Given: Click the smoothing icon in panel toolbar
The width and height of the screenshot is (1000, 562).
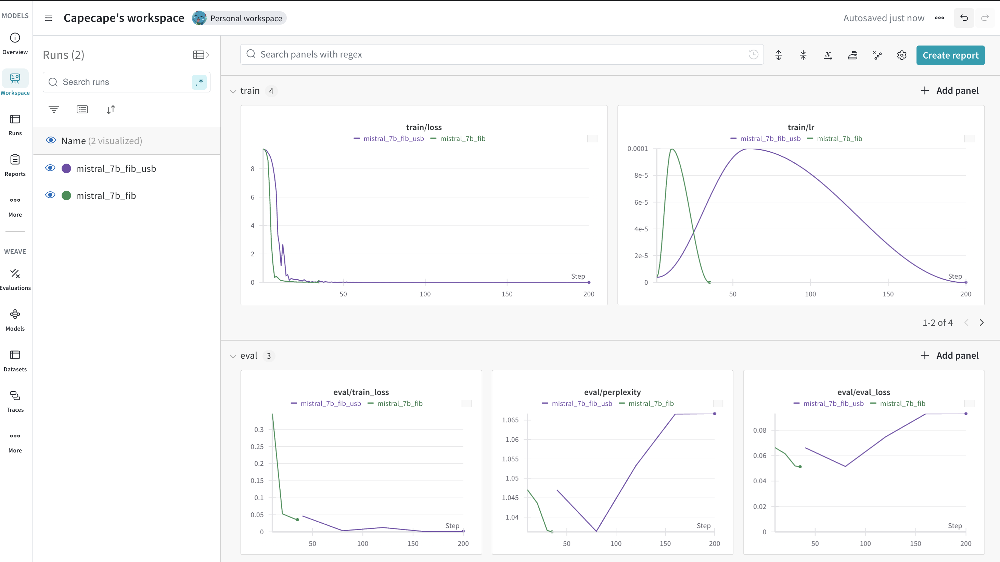Looking at the screenshot, I should click(852, 55).
